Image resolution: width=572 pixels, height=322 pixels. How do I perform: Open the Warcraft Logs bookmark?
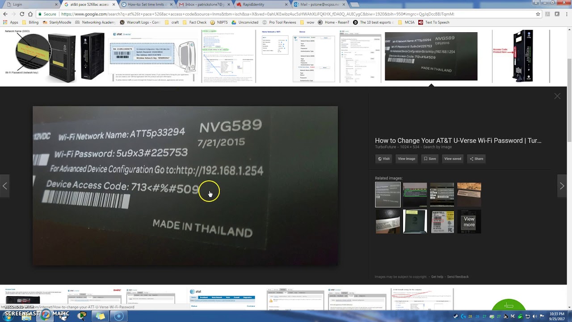[139, 22]
